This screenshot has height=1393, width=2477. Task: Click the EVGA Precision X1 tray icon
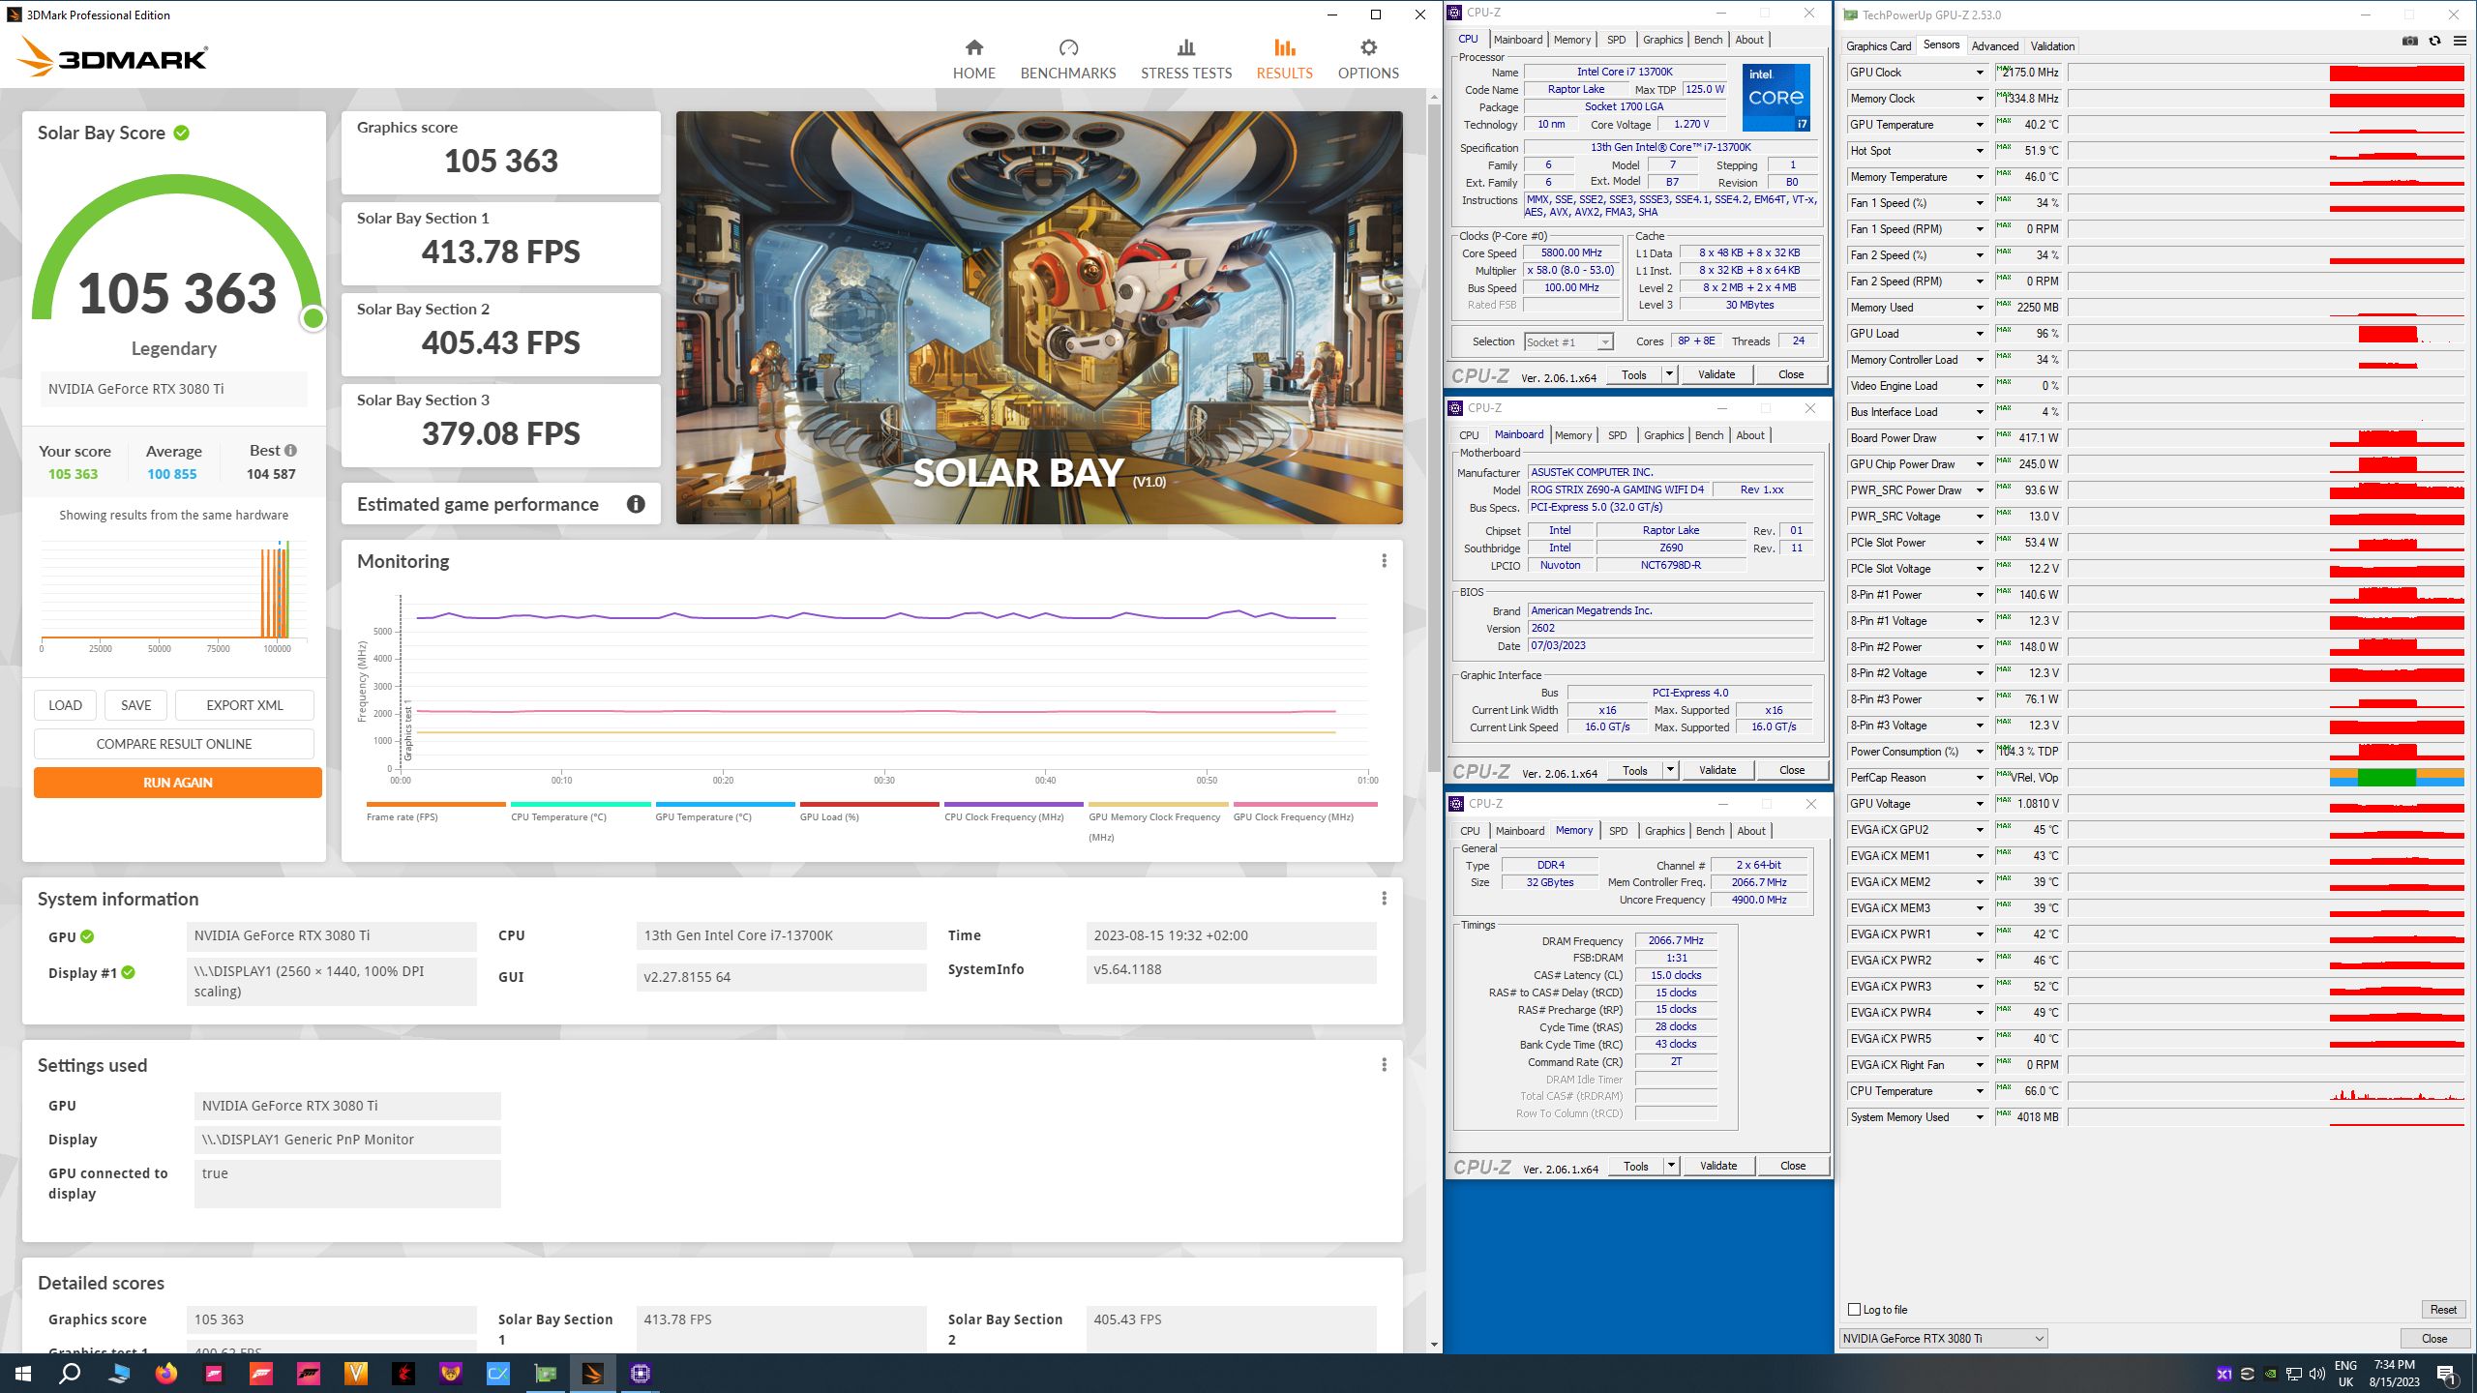(x=2223, y=1374)
